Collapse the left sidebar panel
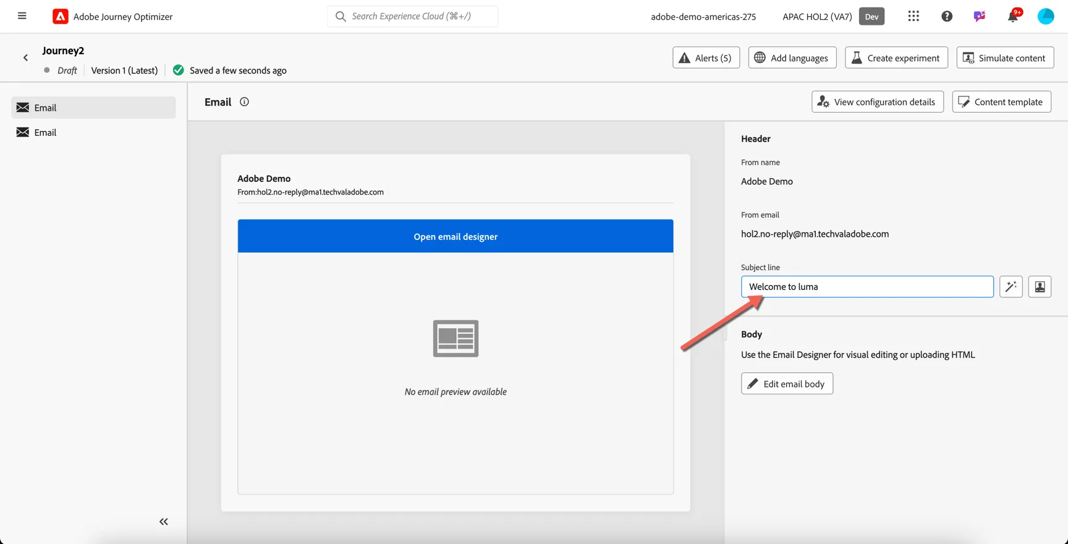This screenshot has width=1068, height=544. (163, 522)
